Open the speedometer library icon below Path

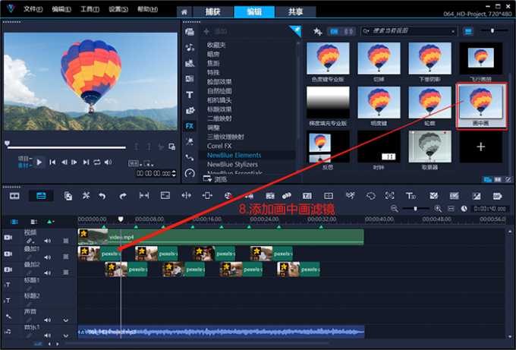click(x=190, y=172)
